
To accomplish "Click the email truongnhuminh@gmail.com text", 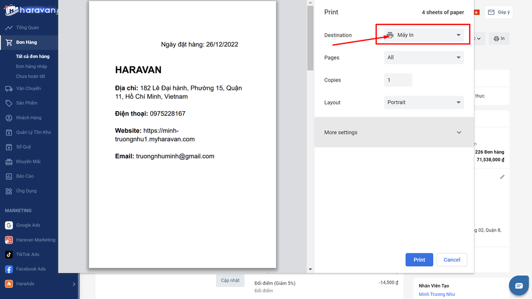I will (175, 156).
